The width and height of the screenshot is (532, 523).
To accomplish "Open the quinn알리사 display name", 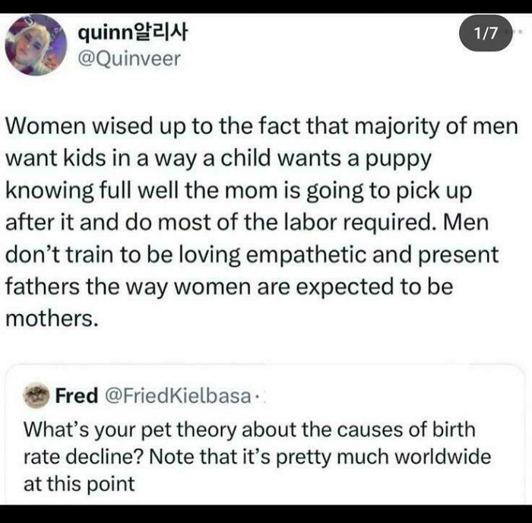I will pyautogui.click(x=133, y=32).
